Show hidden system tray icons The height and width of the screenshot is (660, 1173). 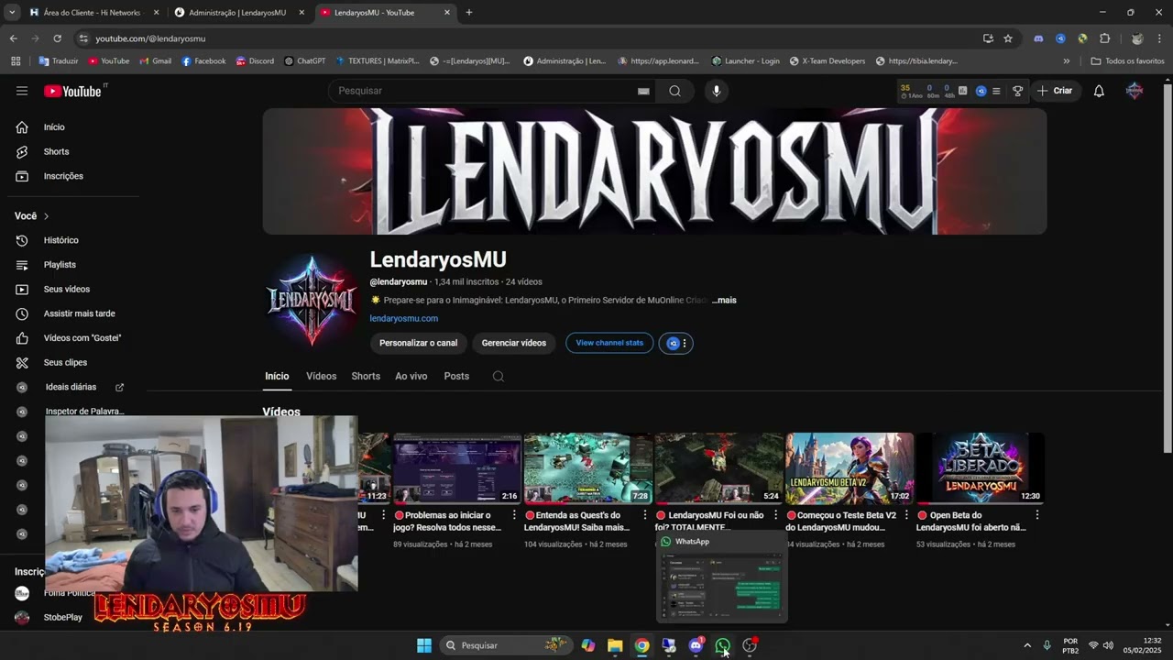(1026, 645)
